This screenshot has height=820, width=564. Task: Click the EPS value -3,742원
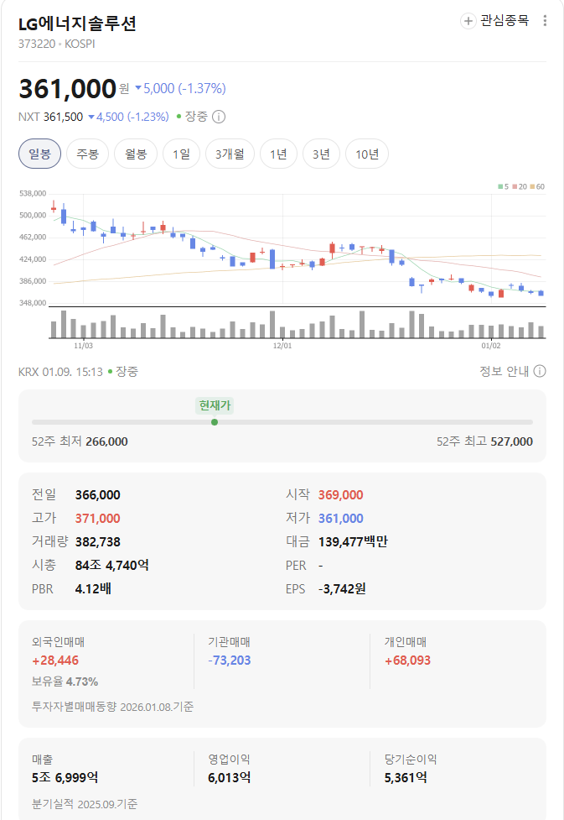(342, 589)
